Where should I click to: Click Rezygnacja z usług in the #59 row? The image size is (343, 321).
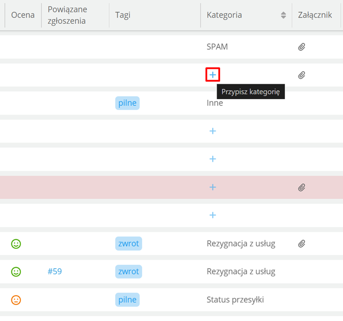point(241,272)
